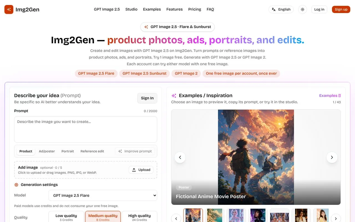Toggle the light/dark theme sun icon

[x=303, y=9]
